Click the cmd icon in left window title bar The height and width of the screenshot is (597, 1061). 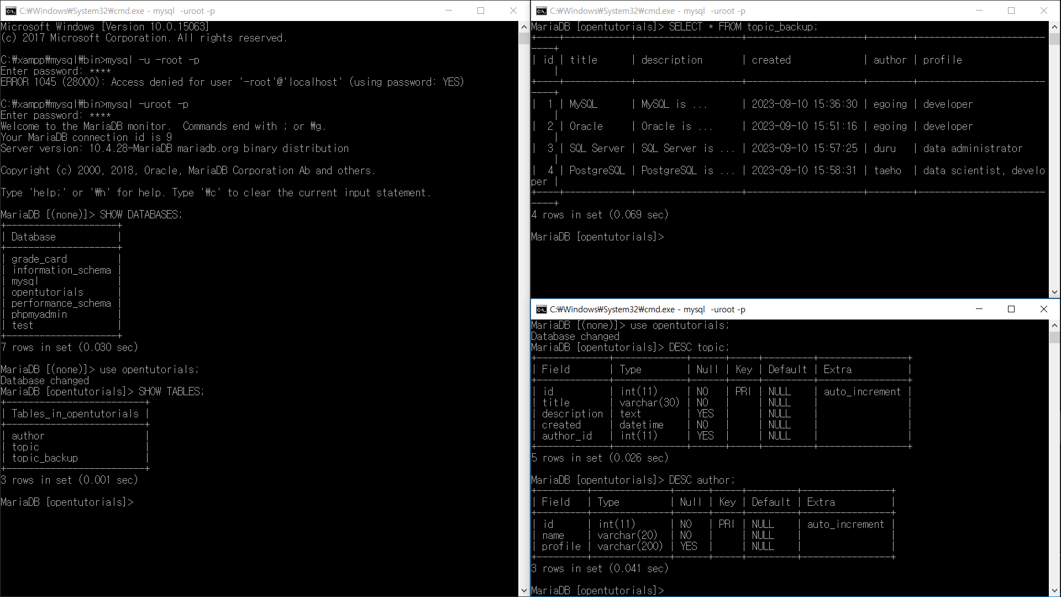[10, 11]
